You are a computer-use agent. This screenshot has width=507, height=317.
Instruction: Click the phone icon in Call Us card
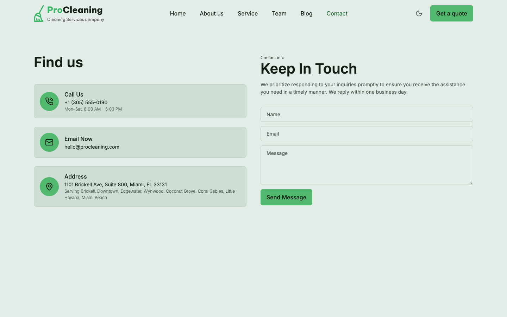(49, 101)
